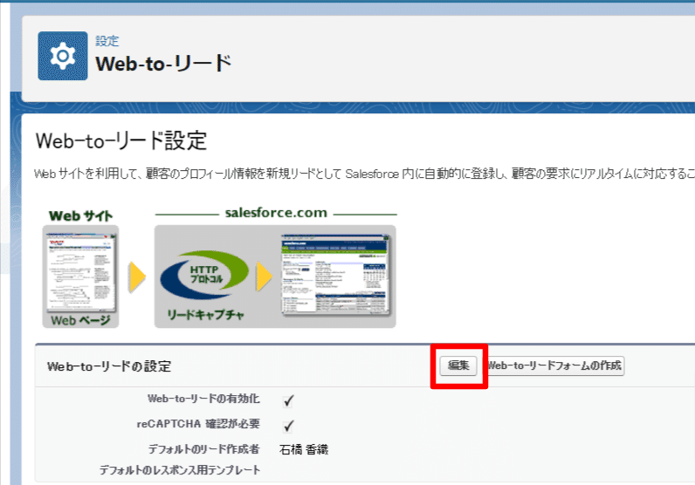
Task: Click the yellow arrow after the Web page image
Action: pos(137,277)
